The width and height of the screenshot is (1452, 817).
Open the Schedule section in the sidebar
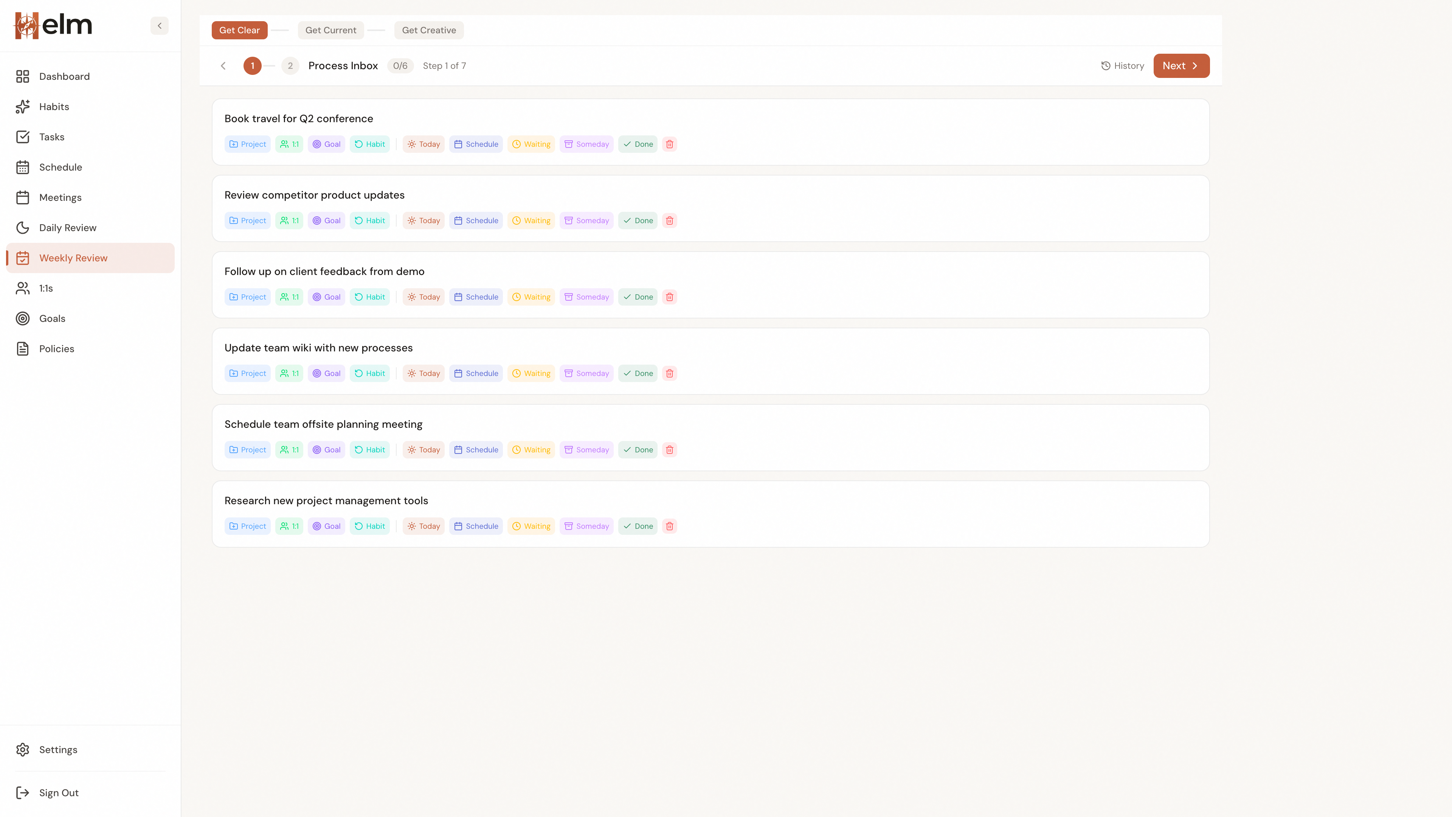[x=60, y=167]
